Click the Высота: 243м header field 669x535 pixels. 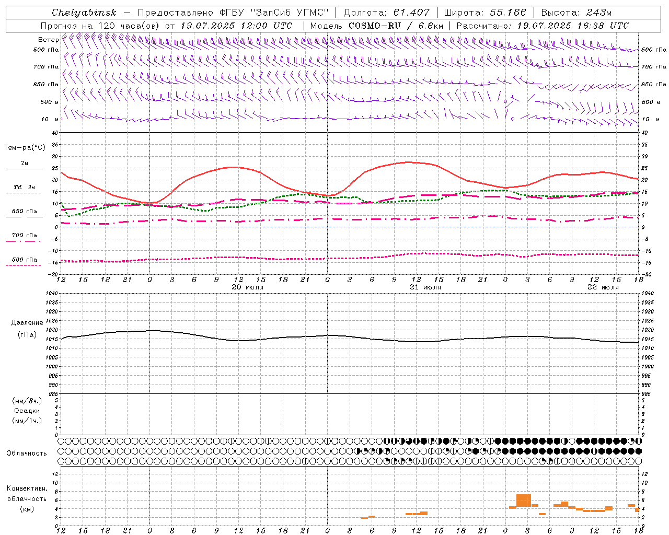click(576, 13)
